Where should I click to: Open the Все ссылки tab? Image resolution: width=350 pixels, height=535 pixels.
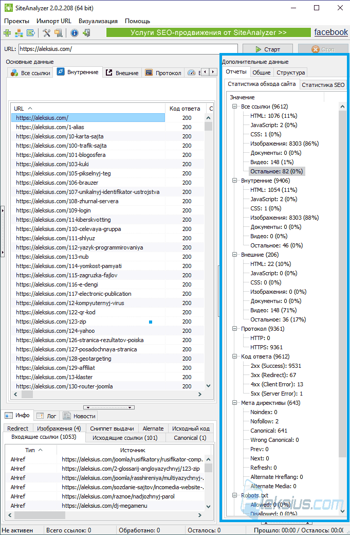(x=30, y=73)
